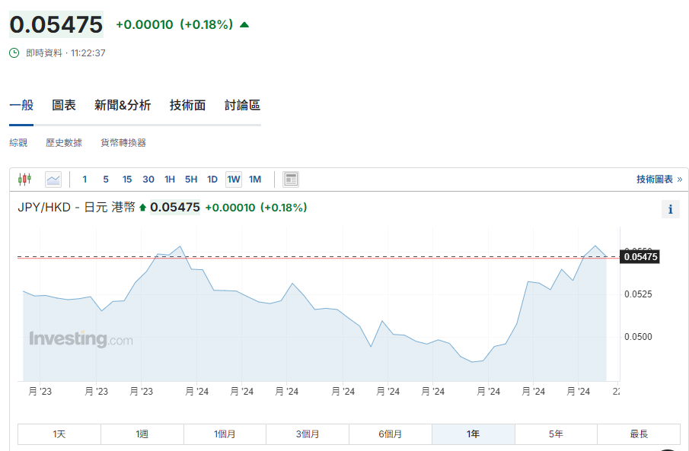Viewport: 689px width, 451px height.
Task: Set chart interval to 1W
Action: click(233, 179)
